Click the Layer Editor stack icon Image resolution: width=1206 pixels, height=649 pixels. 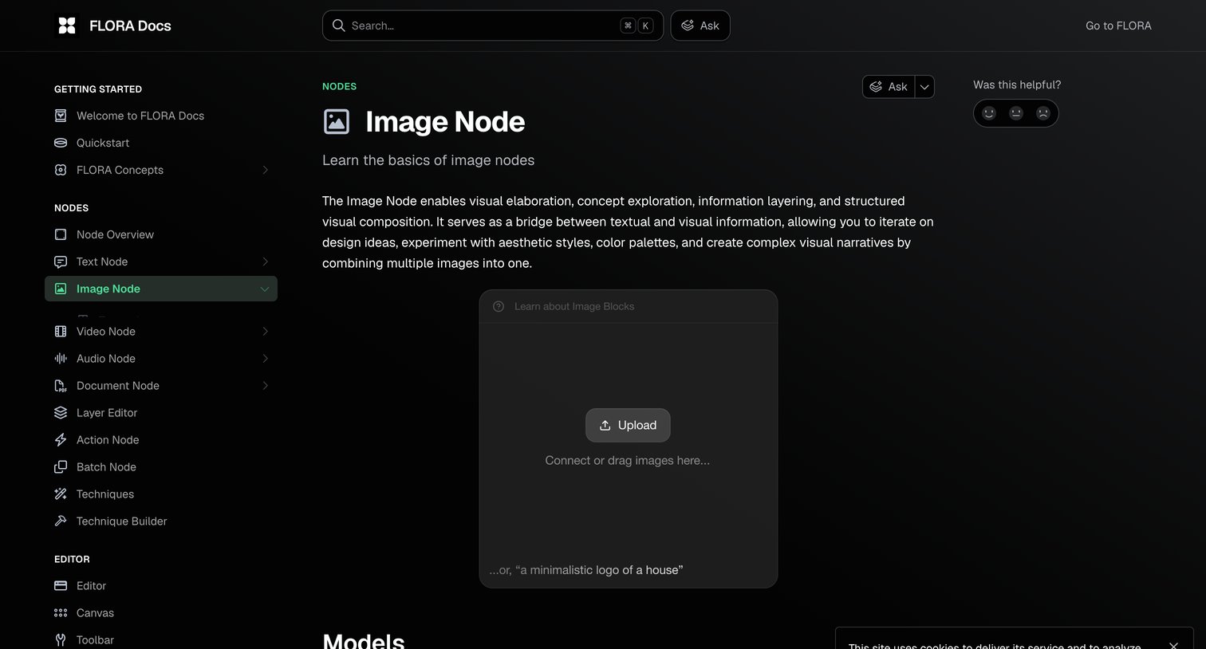(x=61, y=413)
